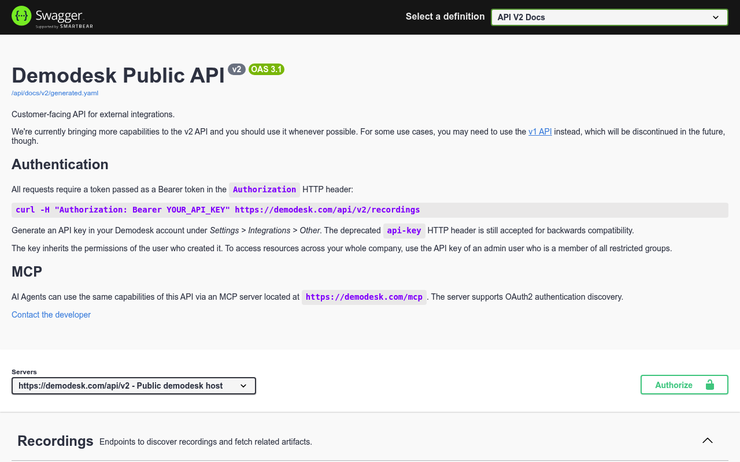Click the curl command code block

click(x=370, y=210)
